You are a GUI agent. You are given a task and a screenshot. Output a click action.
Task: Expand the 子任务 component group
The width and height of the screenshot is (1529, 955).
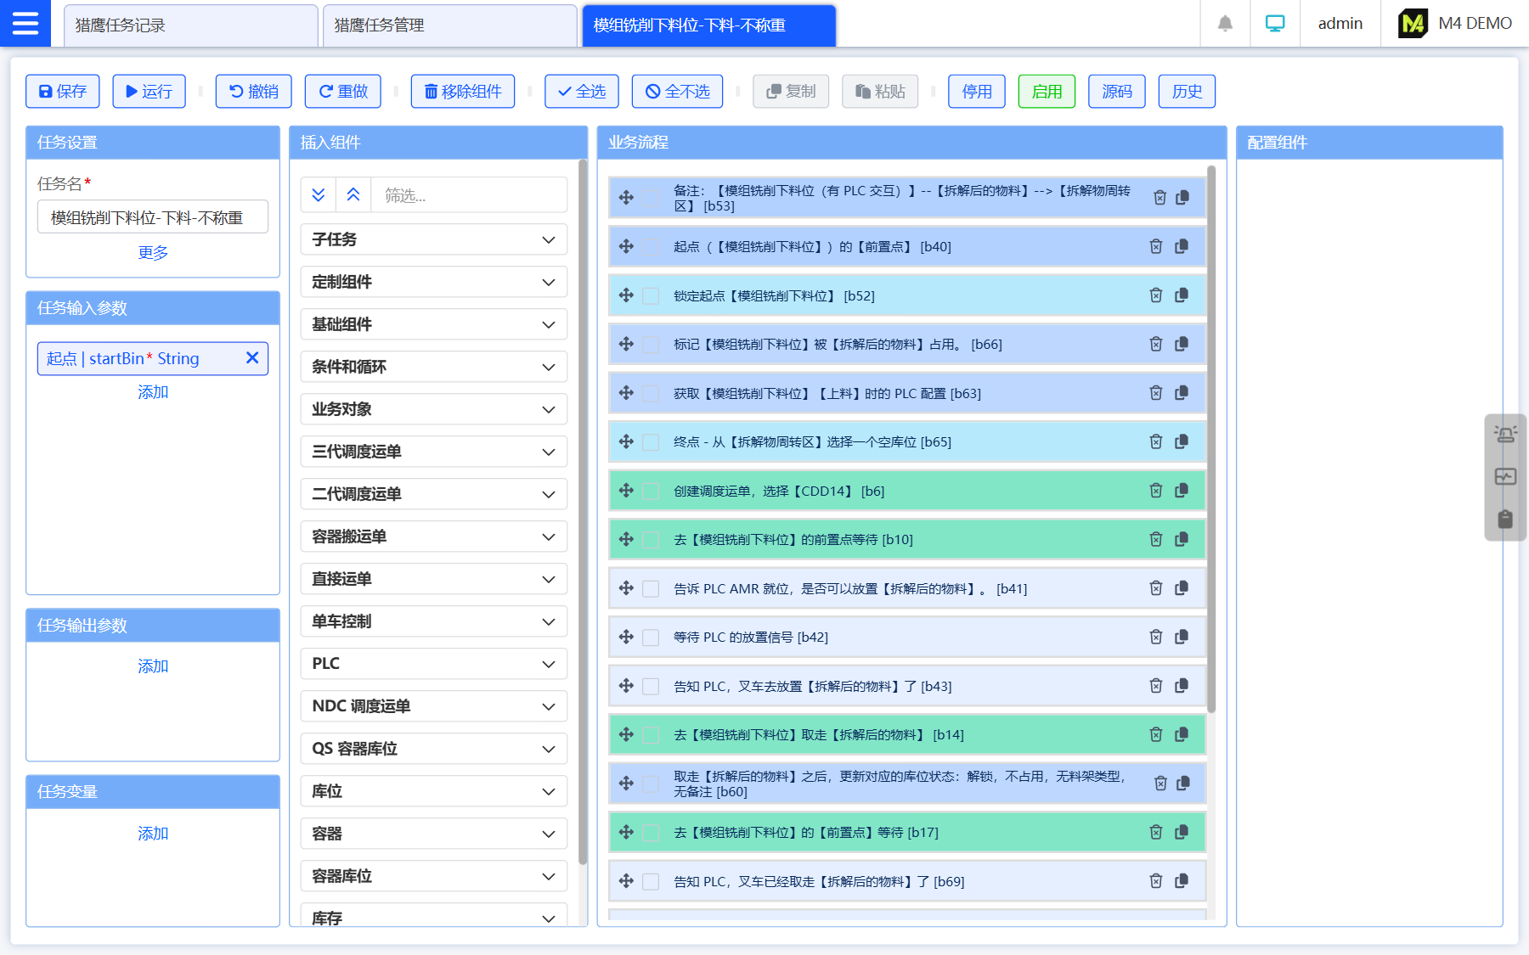tap(433, 239)
